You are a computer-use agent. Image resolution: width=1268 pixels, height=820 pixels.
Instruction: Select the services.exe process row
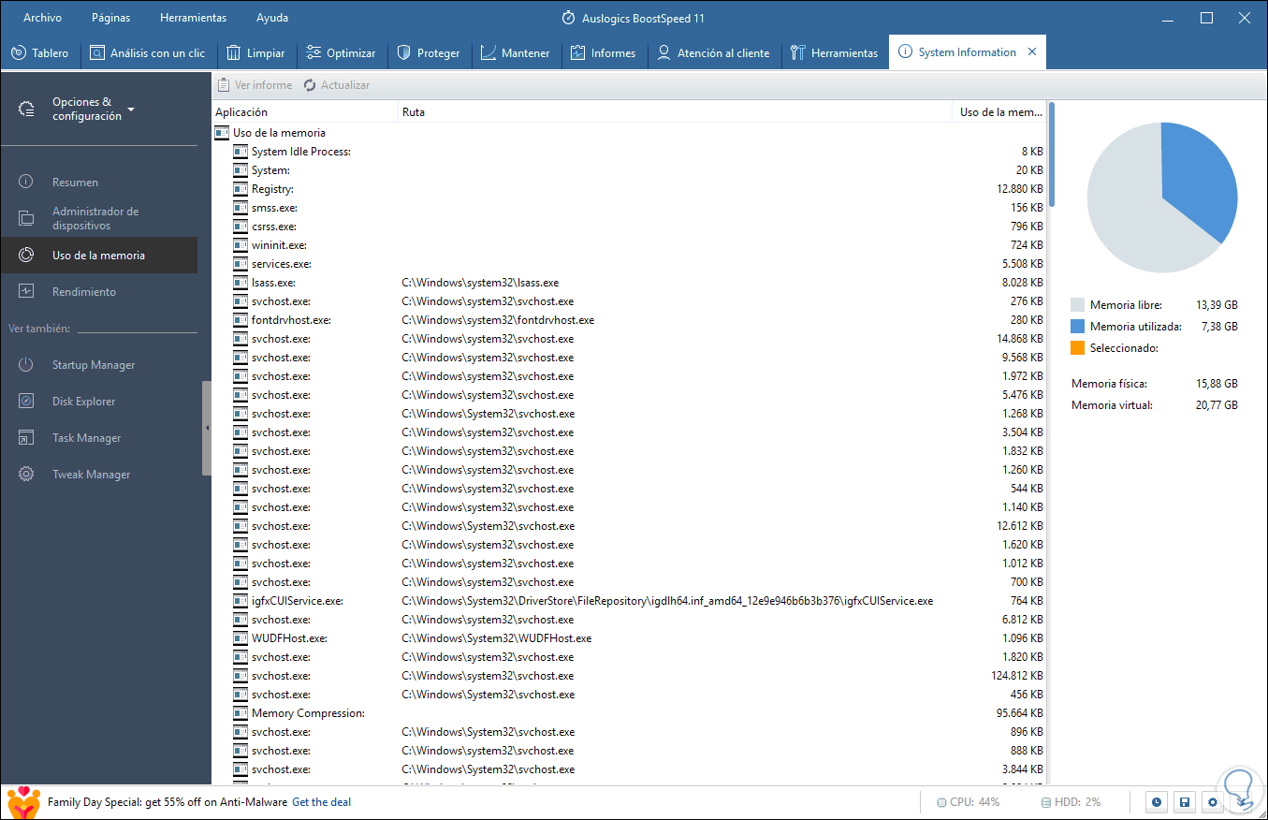[629, 264]
